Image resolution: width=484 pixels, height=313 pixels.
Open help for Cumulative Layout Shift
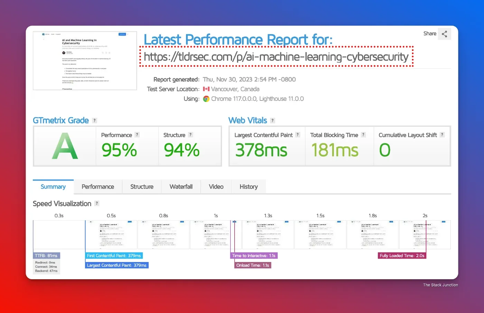[443, 135]
